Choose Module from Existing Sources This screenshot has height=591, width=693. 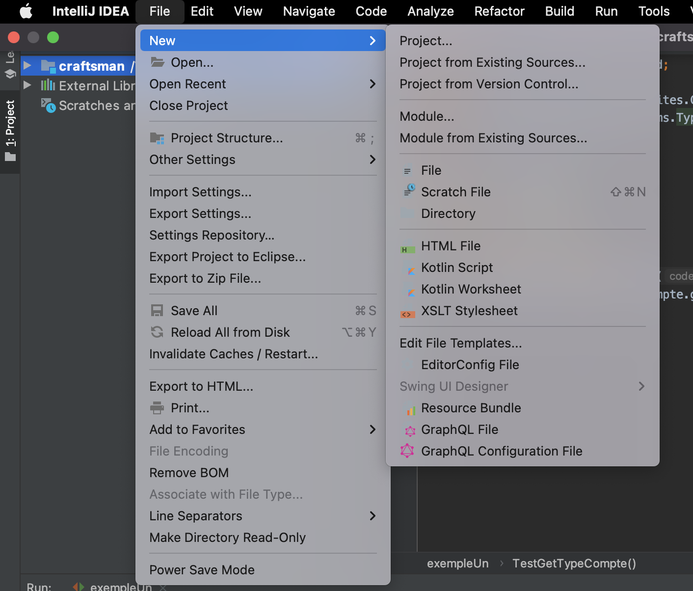tap(523, 138)
